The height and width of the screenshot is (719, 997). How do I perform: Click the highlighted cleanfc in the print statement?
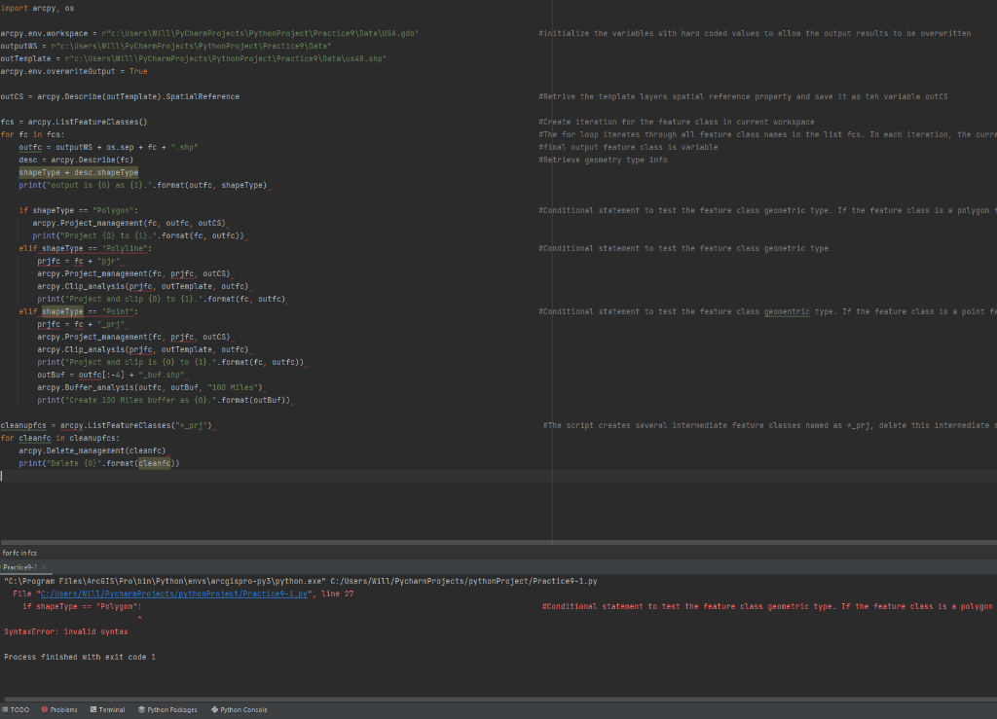155,464
